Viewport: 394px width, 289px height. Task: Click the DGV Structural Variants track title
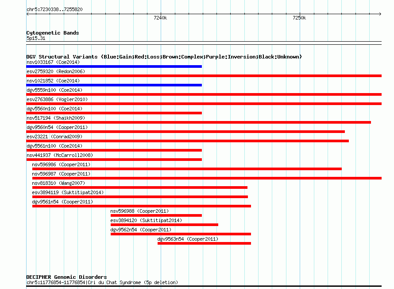(x=164, y=57)
